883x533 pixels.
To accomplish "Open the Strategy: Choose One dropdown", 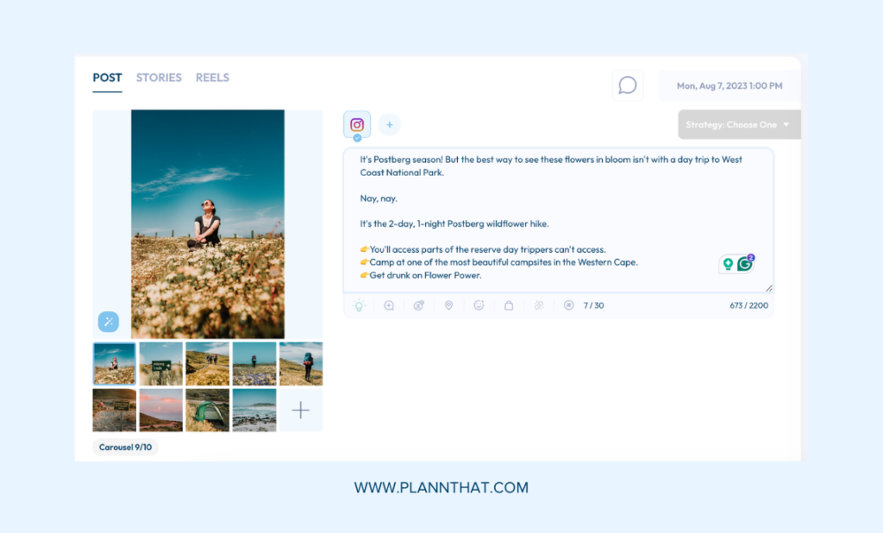I will click(x=738, y=124).
